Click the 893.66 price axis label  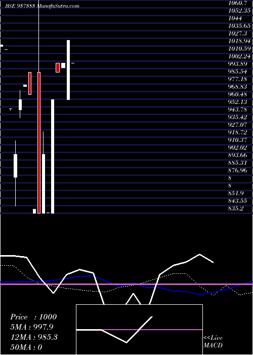(x=237, y=155)
